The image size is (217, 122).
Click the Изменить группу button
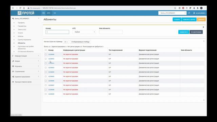[x=189, y=20]
